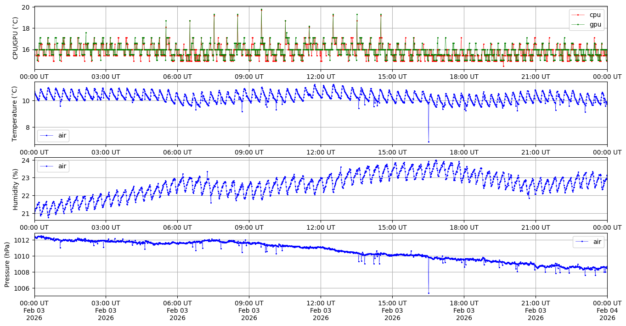626x326 pixels.
Task: Click the Humidity (%) y-axis label
Action: pos(15,189)
